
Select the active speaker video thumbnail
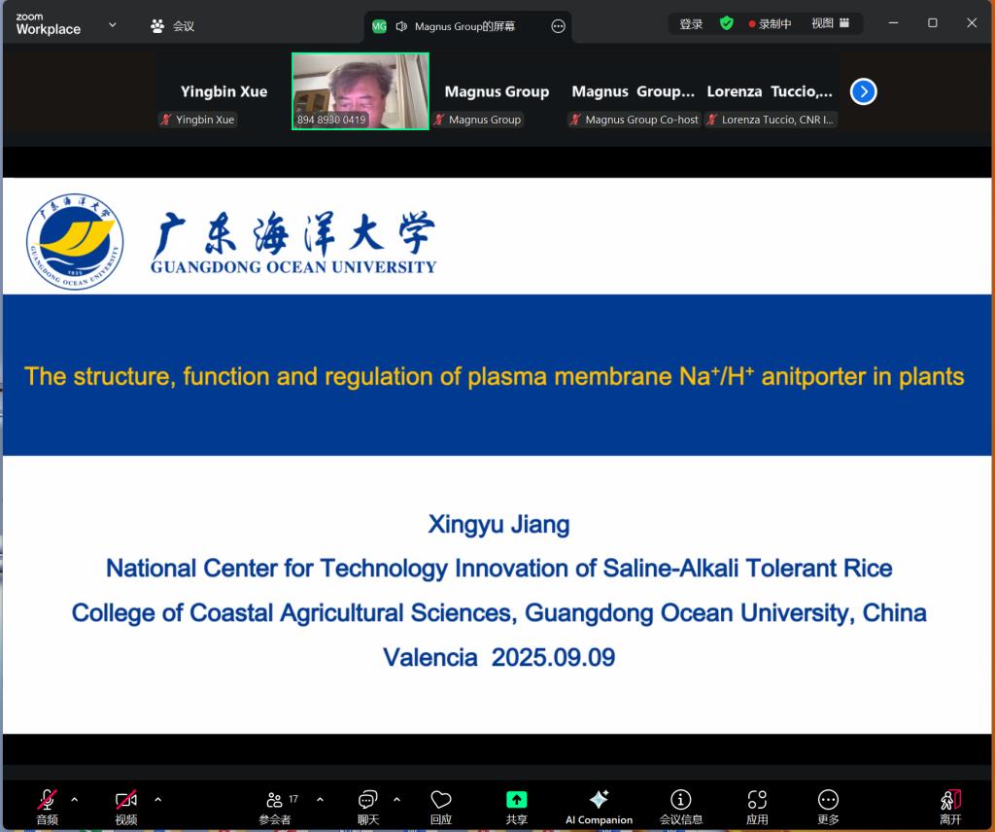tap(360, 90)
